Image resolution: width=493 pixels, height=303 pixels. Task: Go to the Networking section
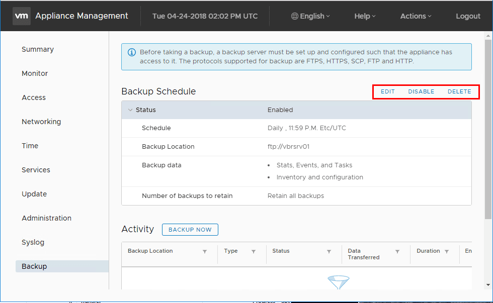(41, 122)
